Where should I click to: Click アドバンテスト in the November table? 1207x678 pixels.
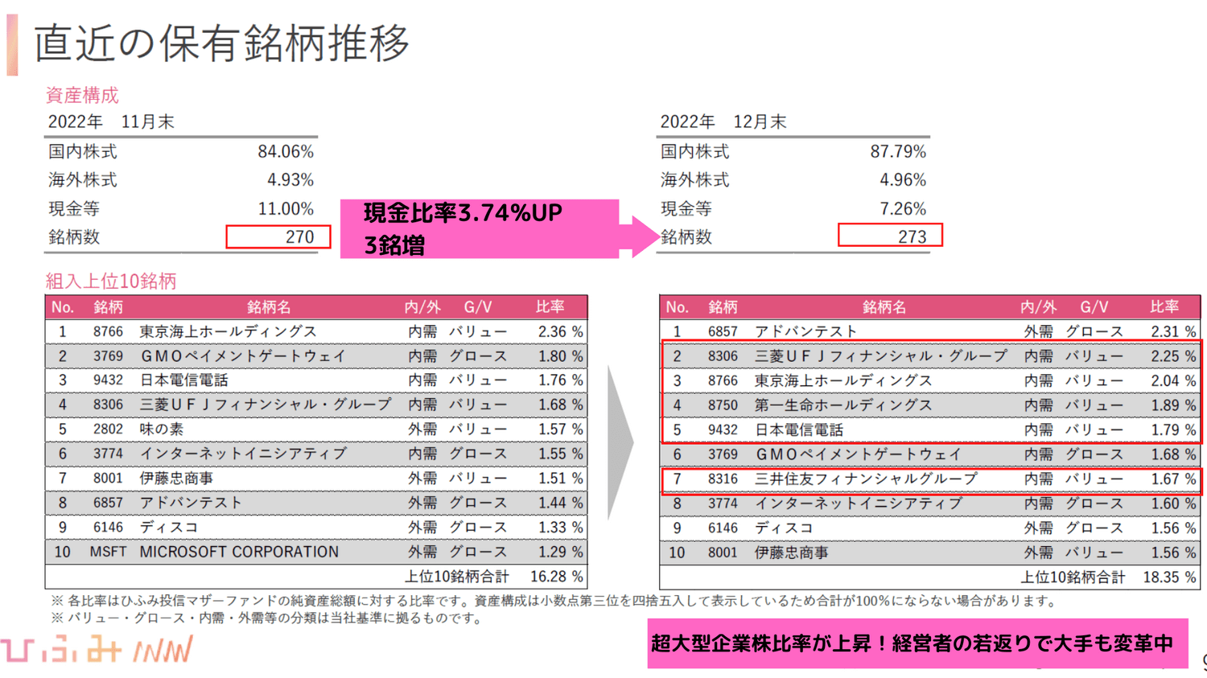click(x=192, y=503)
